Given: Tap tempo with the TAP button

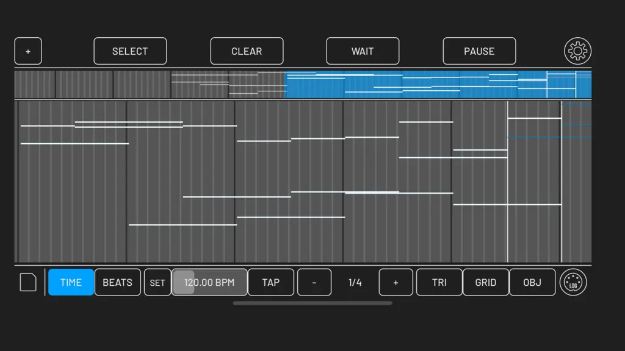Looking at the screenshot, I should coord(270,282).
